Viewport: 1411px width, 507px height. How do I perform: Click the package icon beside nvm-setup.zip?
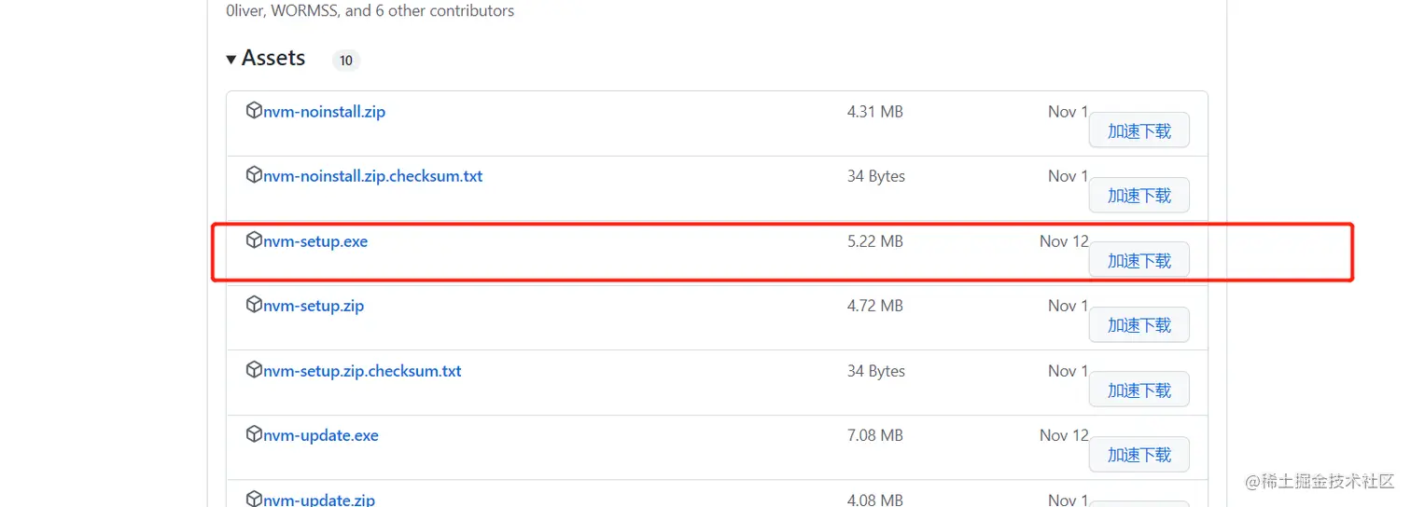pyautogui.click(x=254, y=305)
